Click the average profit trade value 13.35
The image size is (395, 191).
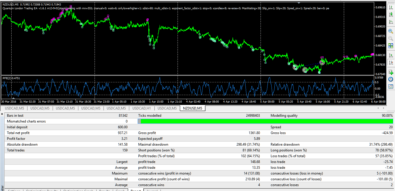256,168
